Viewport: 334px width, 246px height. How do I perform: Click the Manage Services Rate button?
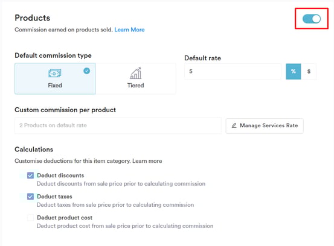pos(265,126)
